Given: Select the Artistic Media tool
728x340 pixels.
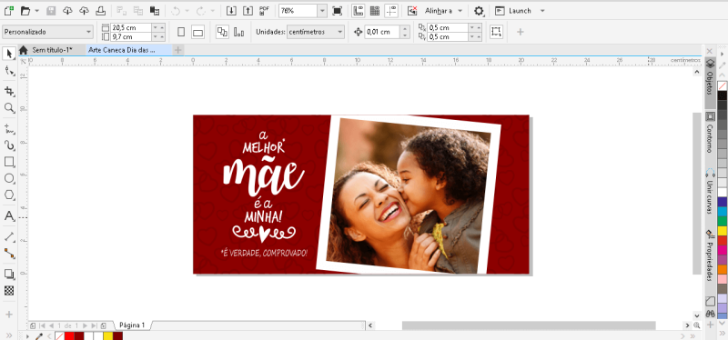Looking at the screenshot, I should point(9,145).
